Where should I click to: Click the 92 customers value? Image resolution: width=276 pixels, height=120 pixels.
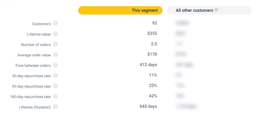[154, 23]
